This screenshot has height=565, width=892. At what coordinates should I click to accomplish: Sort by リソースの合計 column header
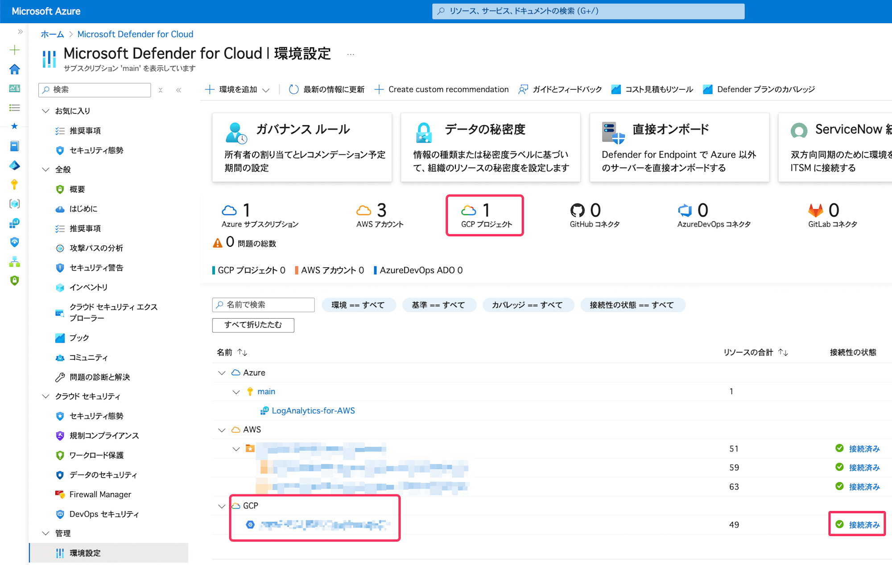[756, 353]
